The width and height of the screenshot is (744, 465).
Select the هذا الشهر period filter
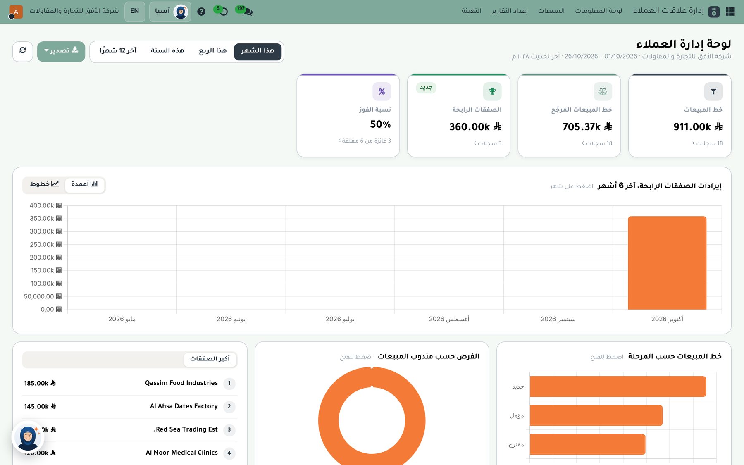coord(258,51)
